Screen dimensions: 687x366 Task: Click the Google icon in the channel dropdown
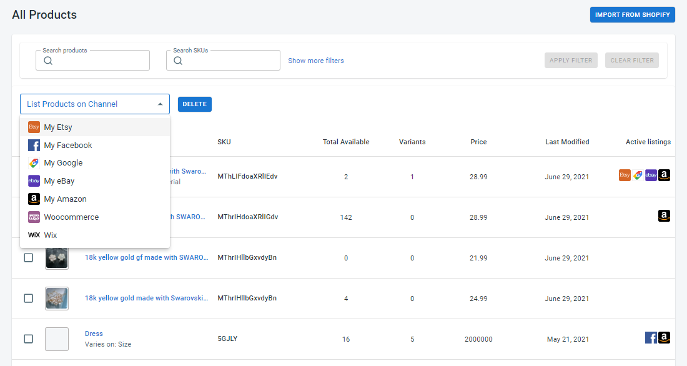pyautogui.click(x=34, y=163)
